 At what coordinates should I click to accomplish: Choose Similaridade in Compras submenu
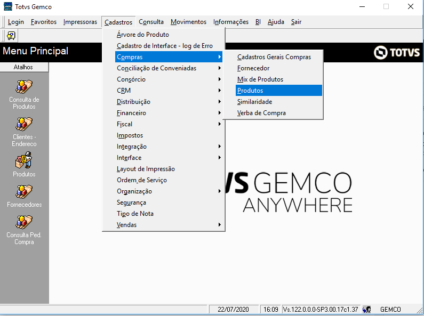tap(279, 102)
